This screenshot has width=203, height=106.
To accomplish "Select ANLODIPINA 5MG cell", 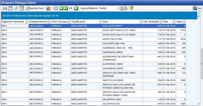I will [123, 104].
